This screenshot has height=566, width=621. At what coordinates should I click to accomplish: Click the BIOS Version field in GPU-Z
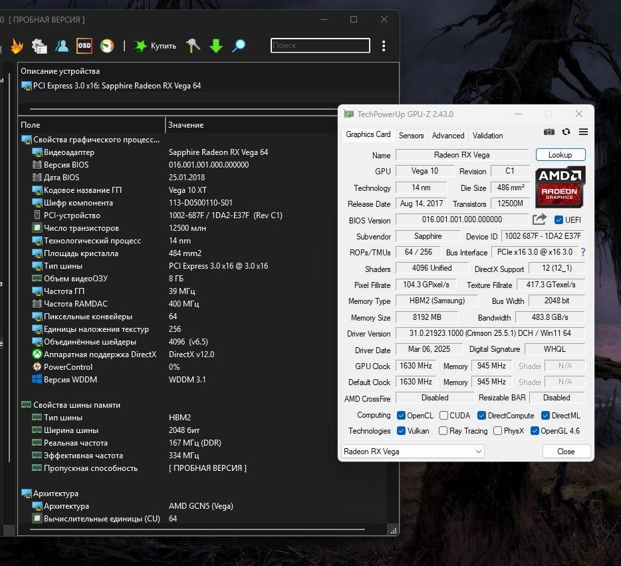point(462,219)
